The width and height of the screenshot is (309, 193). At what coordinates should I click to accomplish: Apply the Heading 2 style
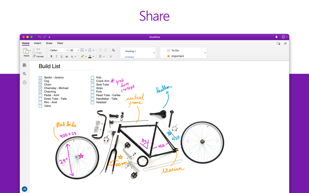tap(130, 57)
